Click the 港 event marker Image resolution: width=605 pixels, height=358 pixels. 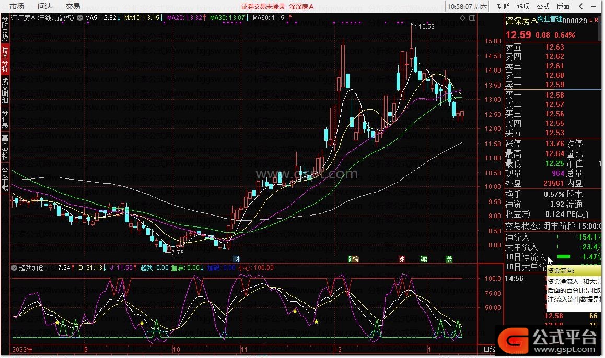[449, 259]
